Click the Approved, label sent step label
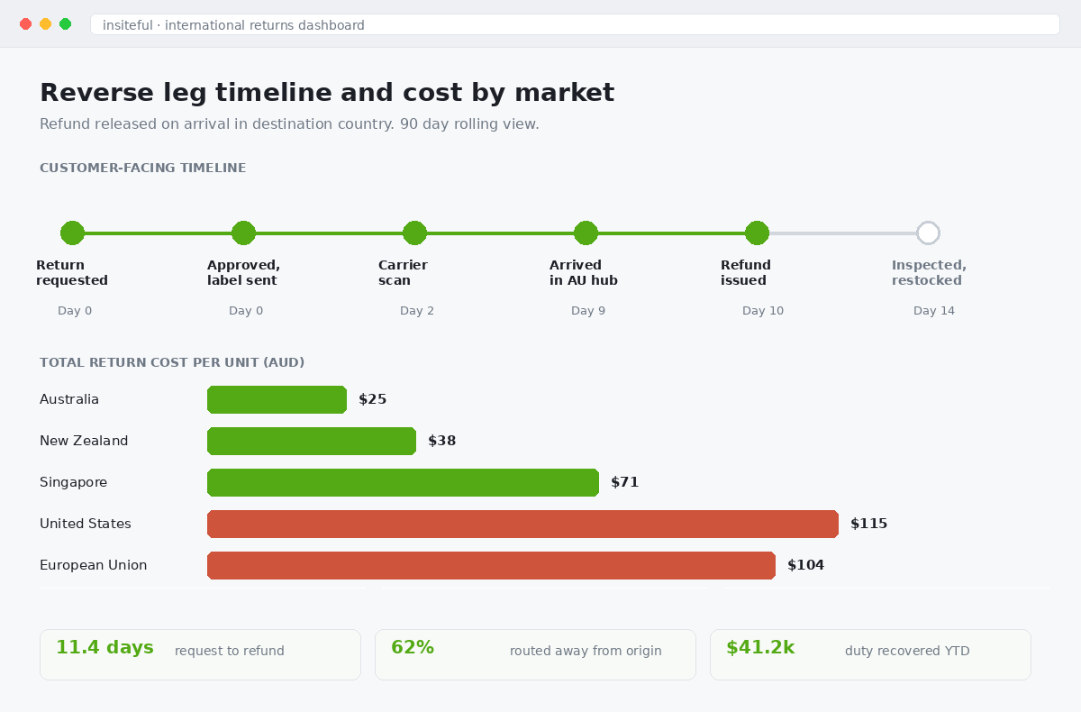Image resolution: width=1081 pixels, height=712 pixels. (243, 272)
